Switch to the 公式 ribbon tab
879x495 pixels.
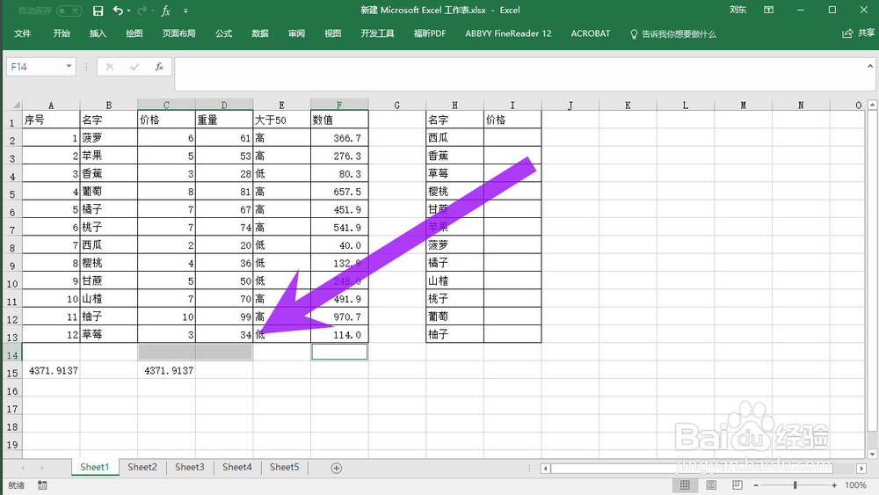pyautogui.click(x=223, y=33)
